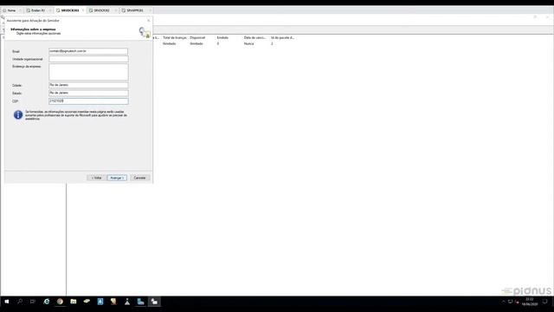Screen dimensions: 554x312
Task: Click the 'Nunca' expiration cell
Action: coord(248,44)
